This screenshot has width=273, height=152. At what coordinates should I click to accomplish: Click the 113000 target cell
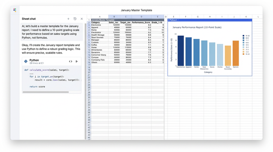click(x=126, y=47)
